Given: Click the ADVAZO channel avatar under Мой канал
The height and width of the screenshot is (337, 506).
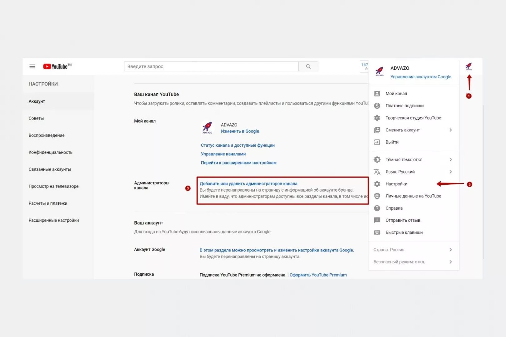Looking at the screenshot, I should coord(207,128).
